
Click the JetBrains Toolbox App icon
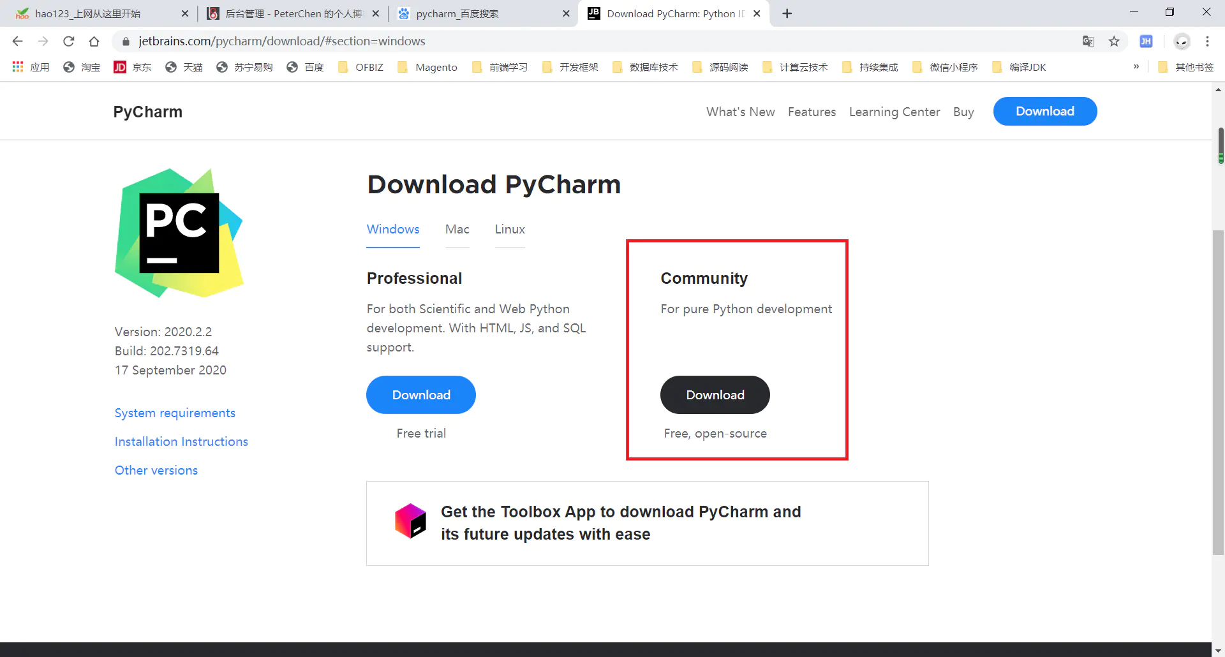point(410,521)
